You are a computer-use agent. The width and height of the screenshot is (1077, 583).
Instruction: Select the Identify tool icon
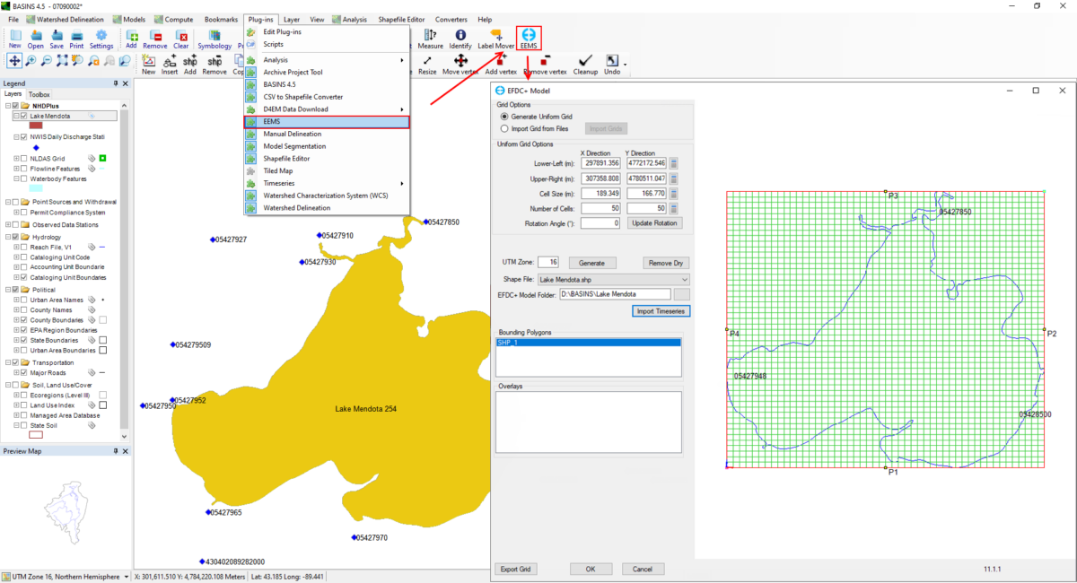tap(460, 36)
